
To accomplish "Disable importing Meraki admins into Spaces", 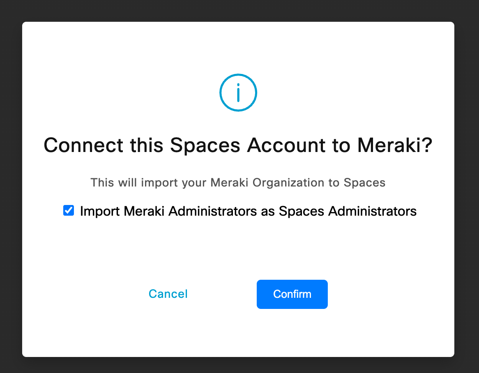I will 69,211.
